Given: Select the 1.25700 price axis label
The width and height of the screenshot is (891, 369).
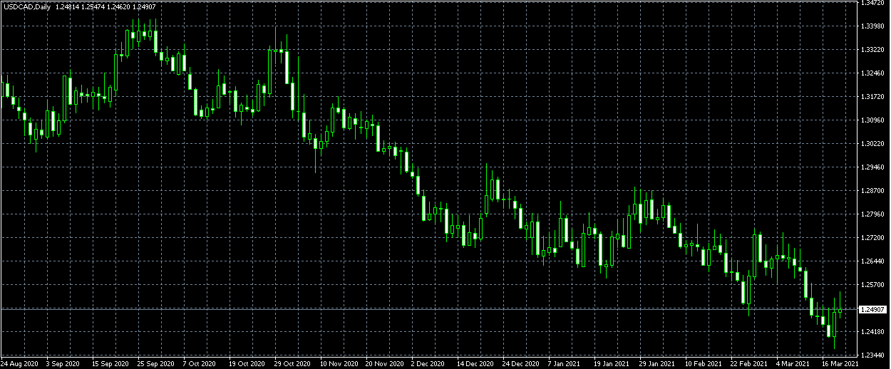Looking at the screenshot, I should pos(873,285).
